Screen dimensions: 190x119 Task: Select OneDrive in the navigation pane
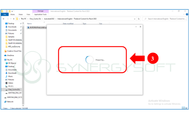(x=11, y=56)
